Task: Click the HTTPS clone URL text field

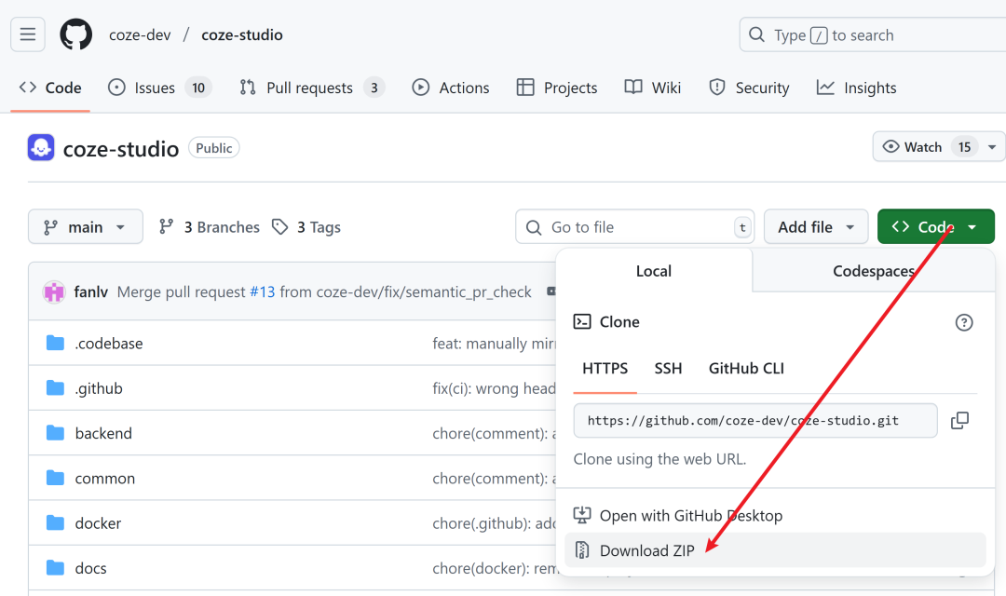Action: [755, 420]
